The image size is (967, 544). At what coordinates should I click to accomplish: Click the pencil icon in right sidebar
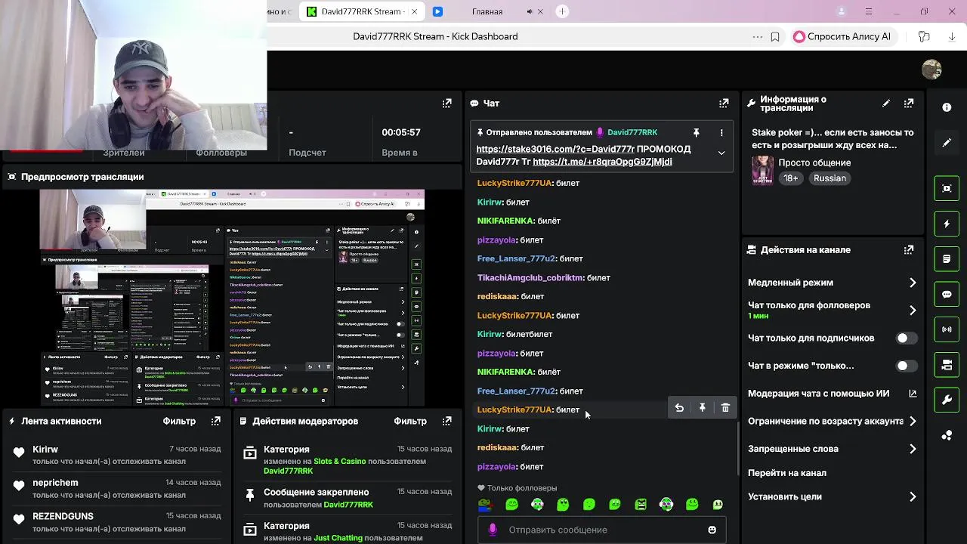coord(947,143)
